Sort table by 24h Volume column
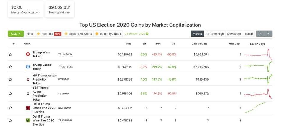 [199, 44]
